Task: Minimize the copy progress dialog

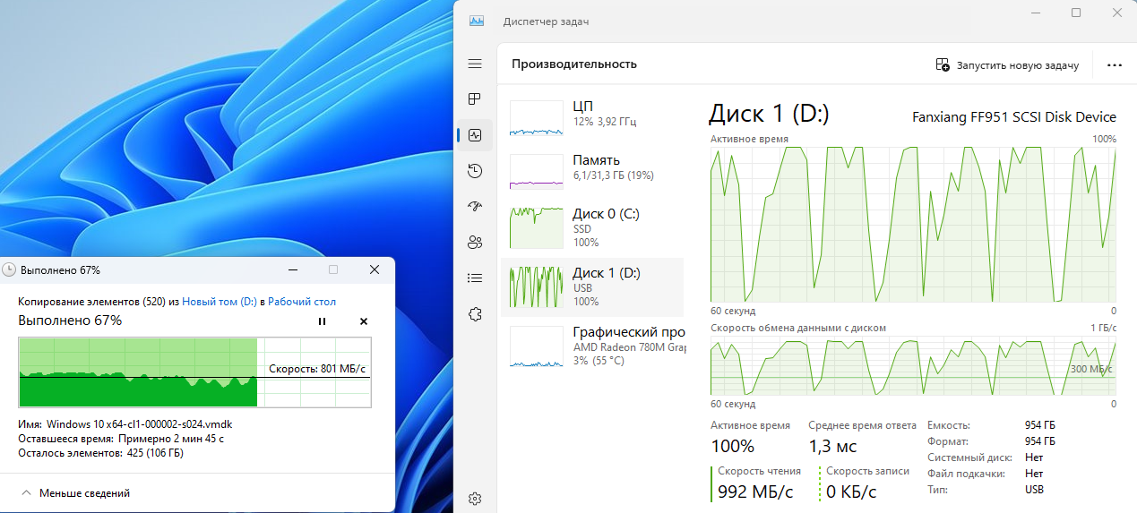Action: (292, 269)
